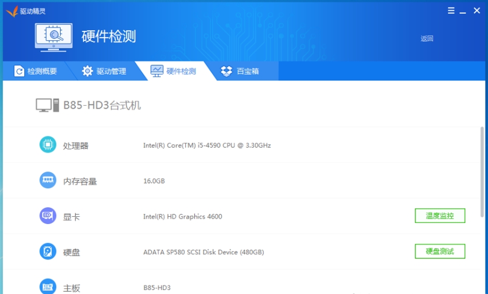The height and width of the screenshot is (294, 488).
Task: Click the B85-HD3 motherboard value
Action: point(157,288)
